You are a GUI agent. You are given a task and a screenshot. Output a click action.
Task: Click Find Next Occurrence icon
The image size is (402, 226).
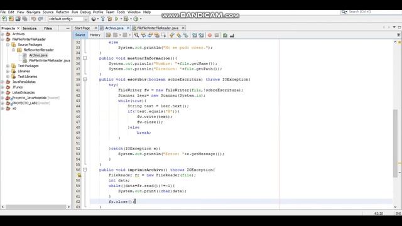150,35
